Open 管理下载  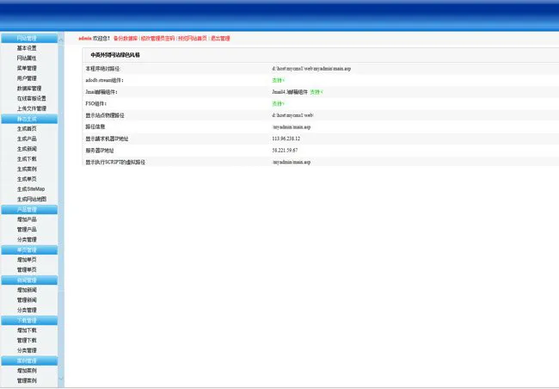coord(27,341)
